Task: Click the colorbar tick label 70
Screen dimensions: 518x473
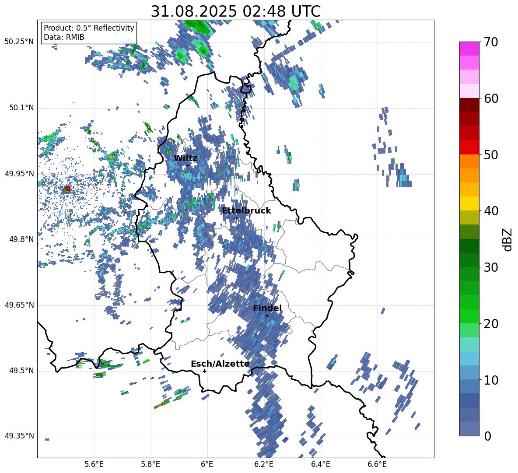Action: [x=491, y=42]
